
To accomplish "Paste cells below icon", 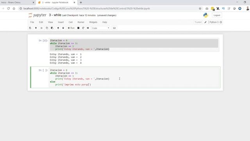I will pos(52,28).
